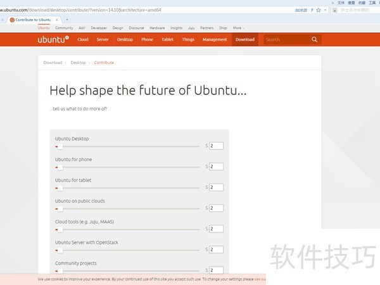The height and width of the screenshot is (285, 380).
Task: Open the Server section in orange nav
Action: pos(103,39)
